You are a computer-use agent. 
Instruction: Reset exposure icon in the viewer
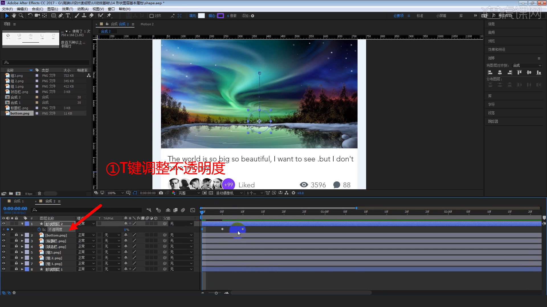(293, 193)
